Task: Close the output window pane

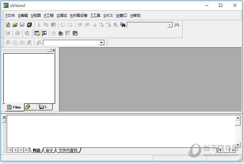Action: click(4, 117)
